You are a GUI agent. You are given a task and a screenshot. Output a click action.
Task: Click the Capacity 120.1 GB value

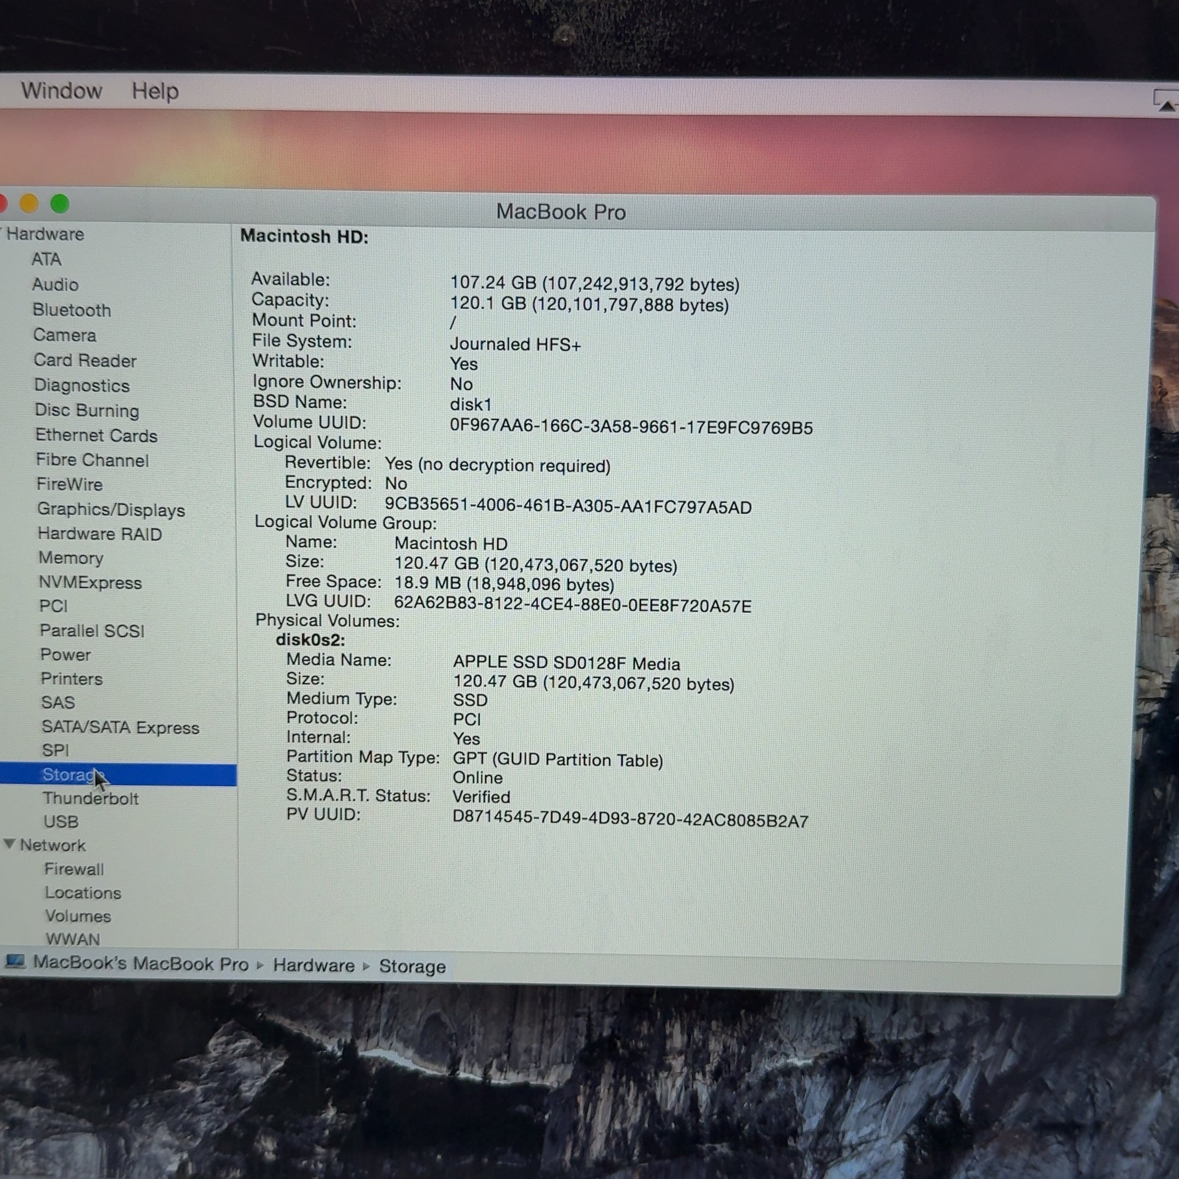coord(589,304)
